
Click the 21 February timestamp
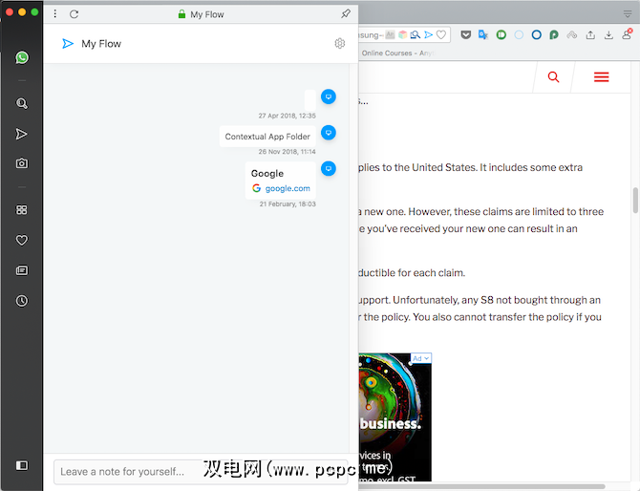288,203
